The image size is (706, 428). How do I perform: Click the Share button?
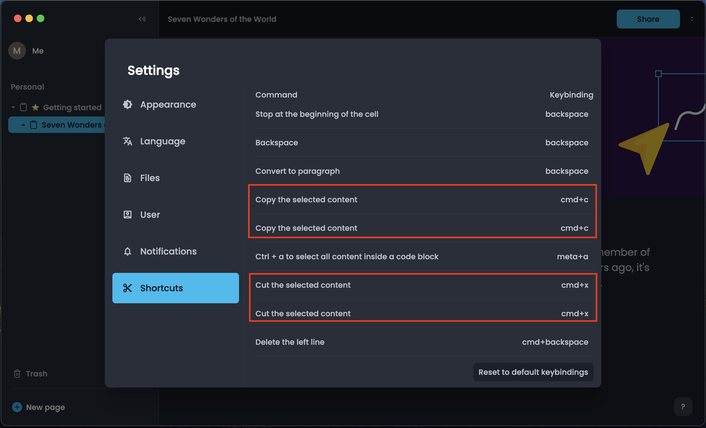point(648,19)
